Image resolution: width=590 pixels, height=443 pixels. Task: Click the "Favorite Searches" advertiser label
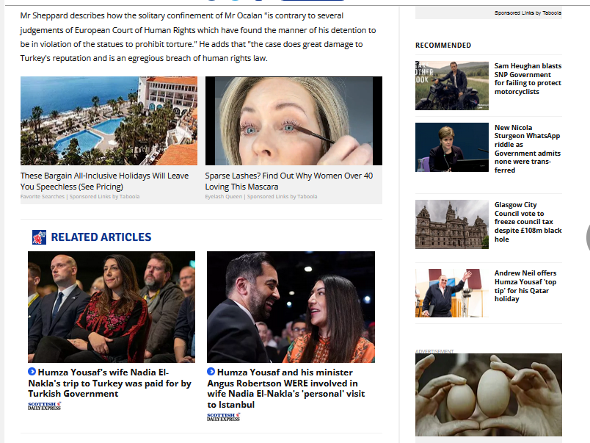click(43, 197)
